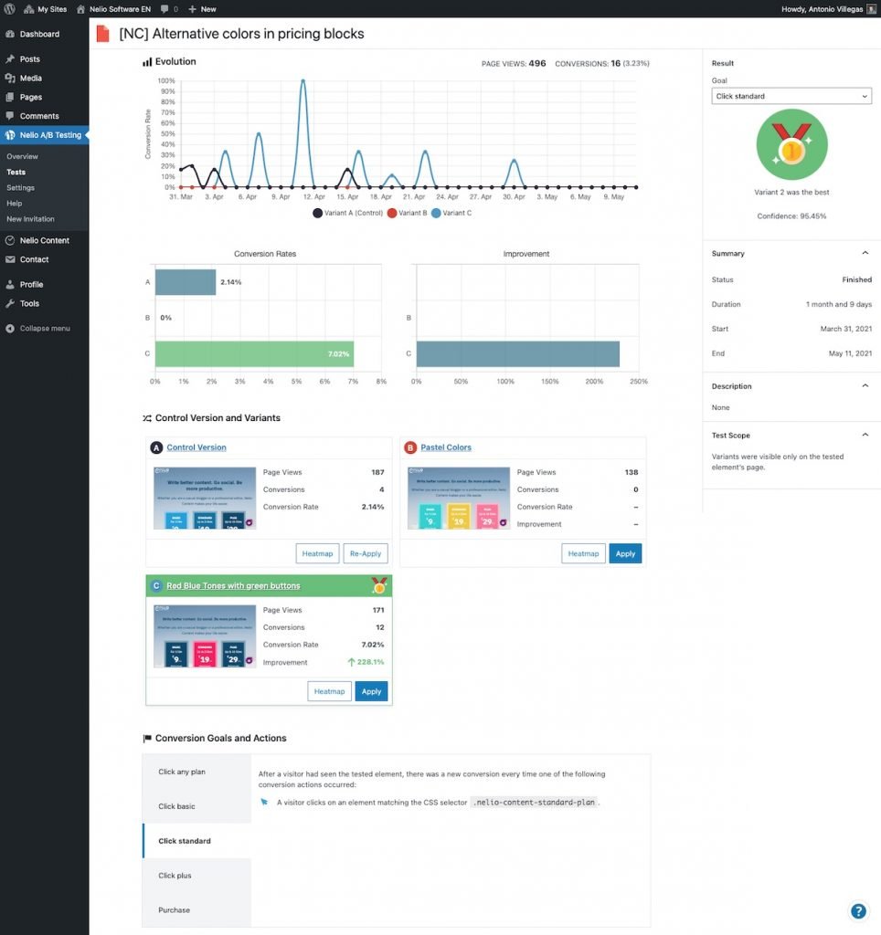Click the Confidence: 95.45% text
Image resolution: width=881 pixels, height=935 pixels.
[791, 215]
